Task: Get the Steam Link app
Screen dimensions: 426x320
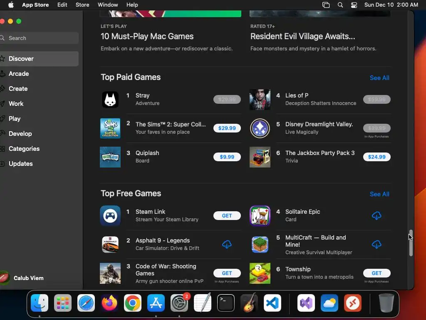Action: (227, 216)
